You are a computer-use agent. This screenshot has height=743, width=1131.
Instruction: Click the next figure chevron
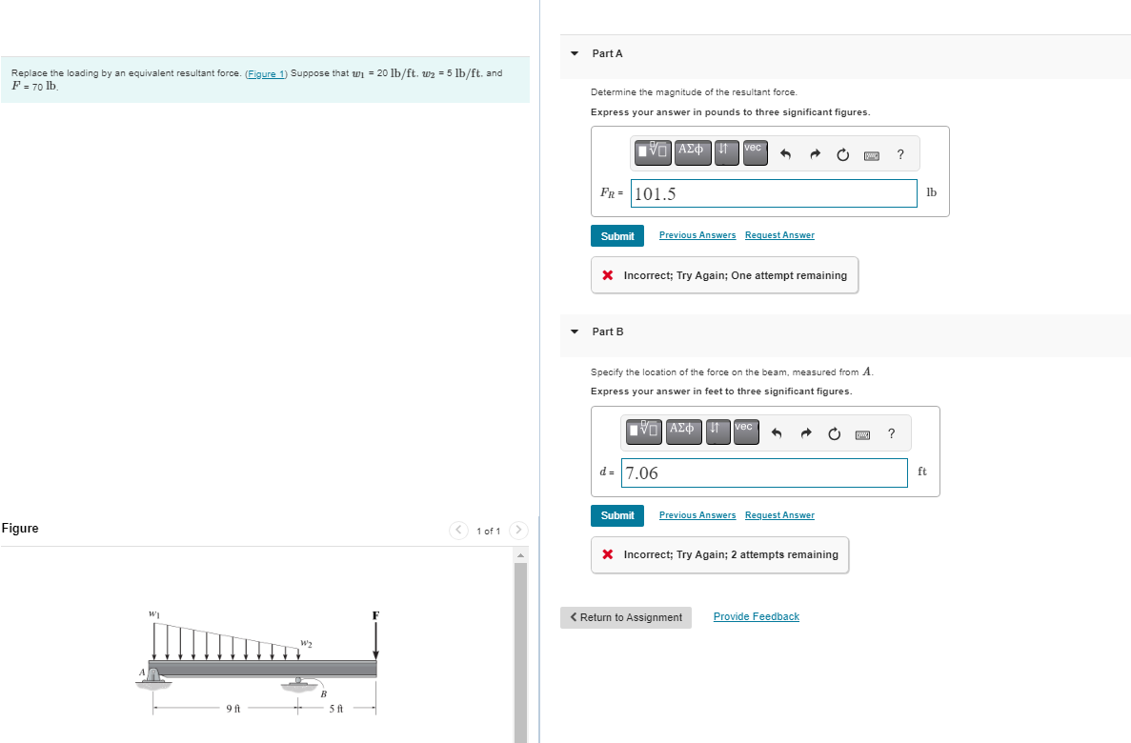click(517, 531)
